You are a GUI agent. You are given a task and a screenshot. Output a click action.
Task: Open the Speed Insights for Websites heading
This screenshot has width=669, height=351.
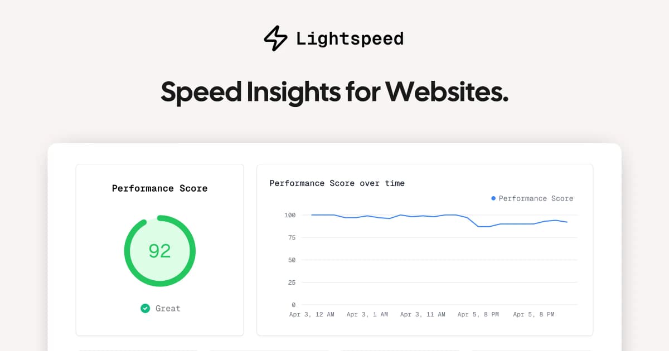tap(334, 92)
